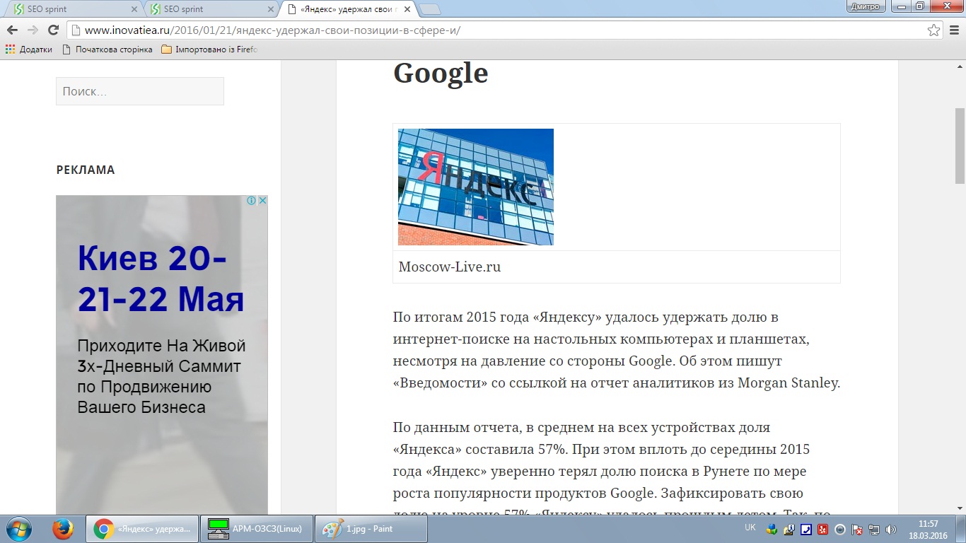Close the Яндекс article tab
This screenshot has width=966, height=543.
[407, 9]
